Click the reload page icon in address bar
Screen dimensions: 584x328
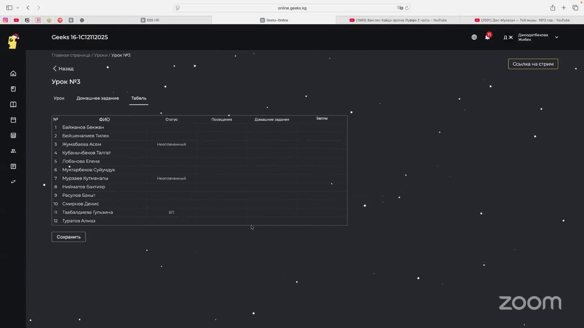pos(407,8)
